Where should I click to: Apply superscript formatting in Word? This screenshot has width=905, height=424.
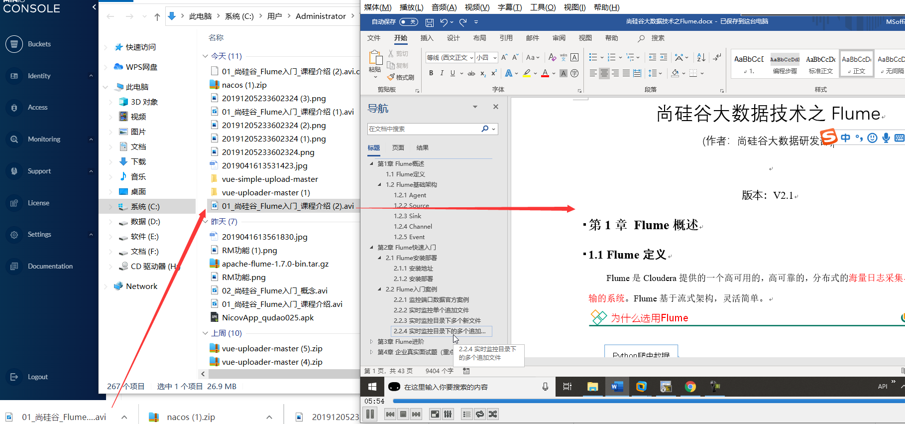(x=494, y=73)
